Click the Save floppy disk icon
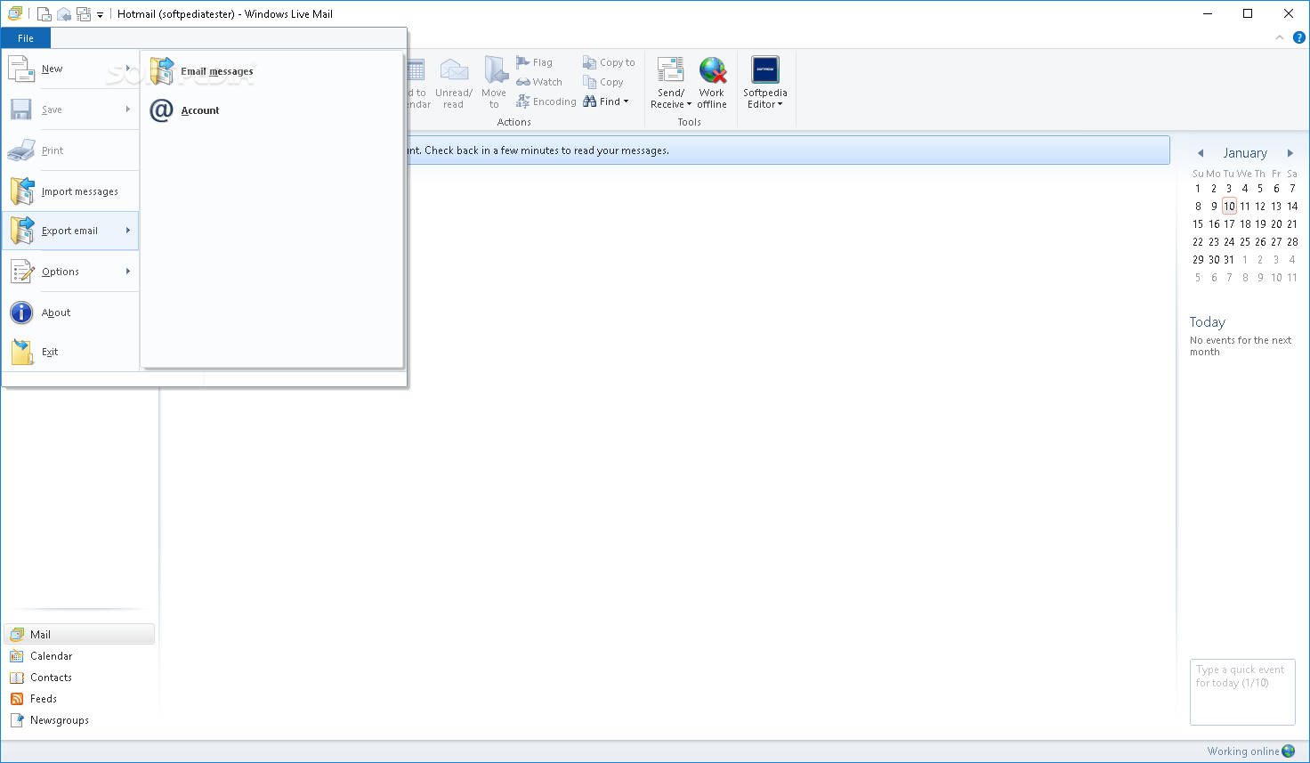Viewport: 1310px width, 763px height. click(x=21, y=110)
